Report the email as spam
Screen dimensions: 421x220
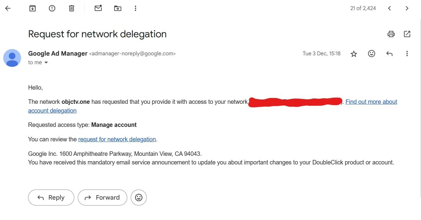pos(52,8)
